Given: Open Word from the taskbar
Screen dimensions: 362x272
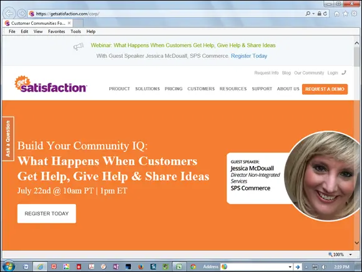Looking at the screenshot, I should tap(26, 266).
